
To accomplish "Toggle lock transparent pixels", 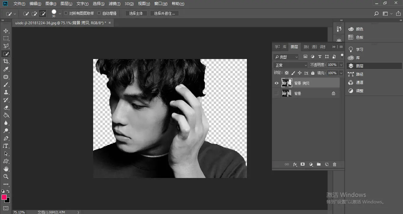I will coord(287,73).
